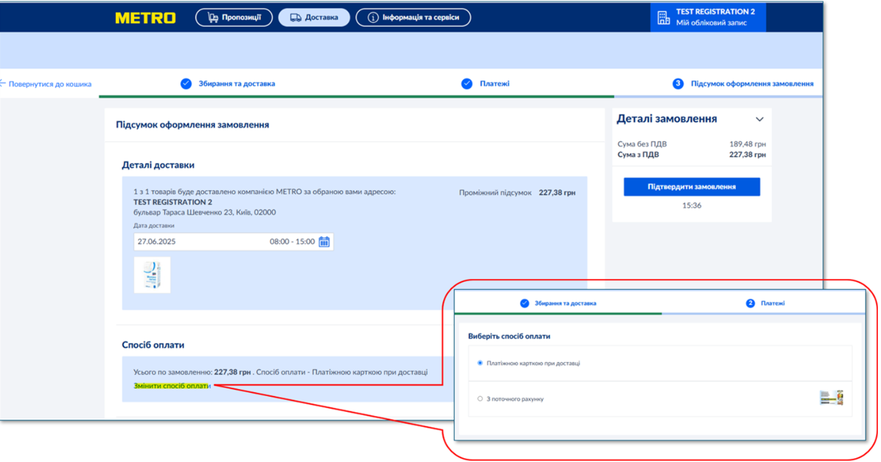Viewport: 881px width, 462px height.
Task: Click Збирання та доставка step in payment popup
Action: click(x=558, y=303)
